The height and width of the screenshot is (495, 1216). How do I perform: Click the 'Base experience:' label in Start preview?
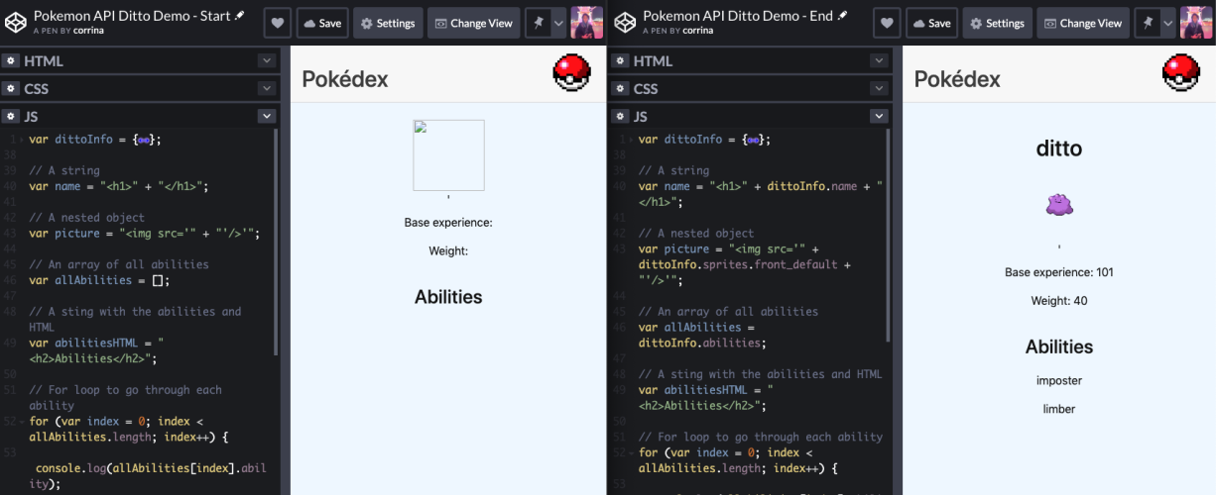pos(448,223)
